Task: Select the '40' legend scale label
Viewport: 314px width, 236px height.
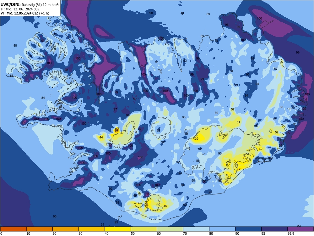Action: click(x=106, y=233)
